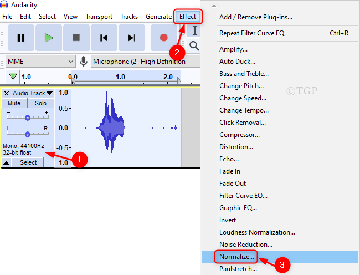
Task: Choose the Noise Reduction... effect
Action: click(x=280, y=244)
